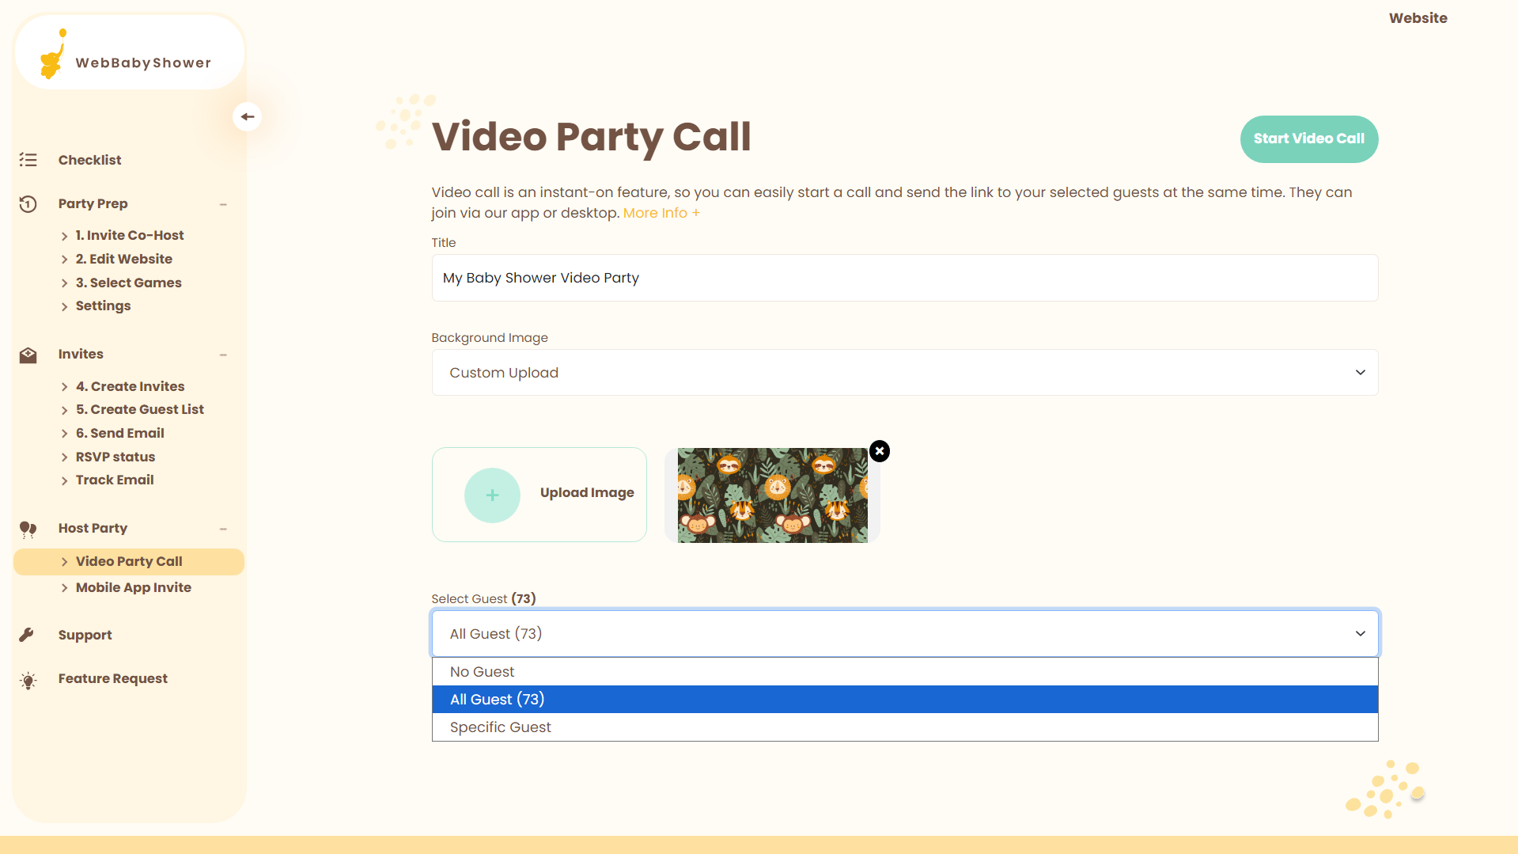Viewport: 1518px width, 854px height.
Task: Go to 4. Create Invites
Action: coord(131,386)
